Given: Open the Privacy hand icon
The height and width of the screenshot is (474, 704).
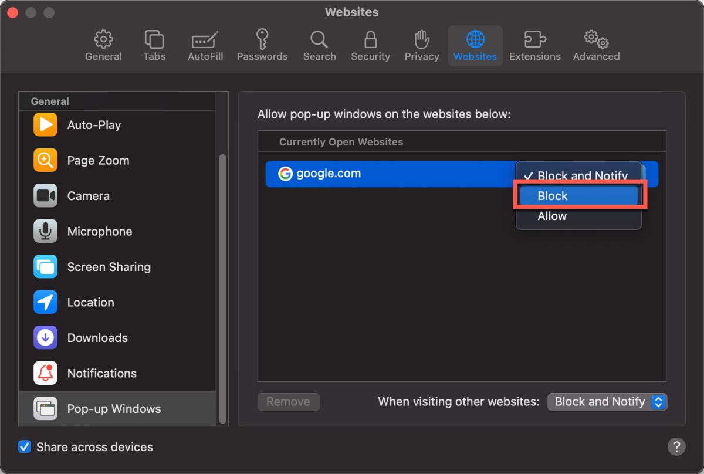Looking at the screenshot, I should point(421,40).
